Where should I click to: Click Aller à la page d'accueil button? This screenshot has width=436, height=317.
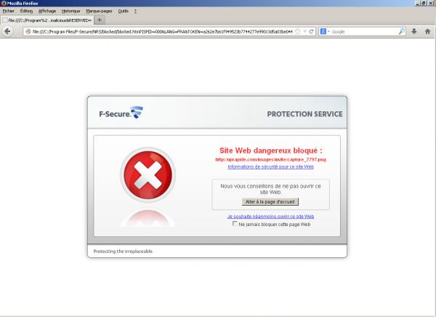[270, 202]
